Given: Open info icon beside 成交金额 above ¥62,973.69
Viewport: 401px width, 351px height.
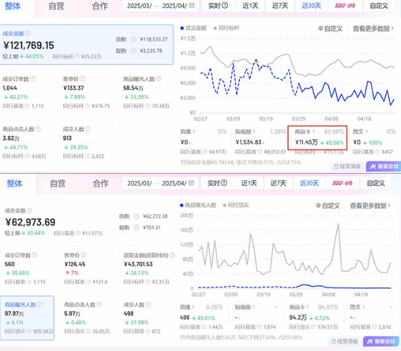Looking at the screenshot, I should pos(29,210).
